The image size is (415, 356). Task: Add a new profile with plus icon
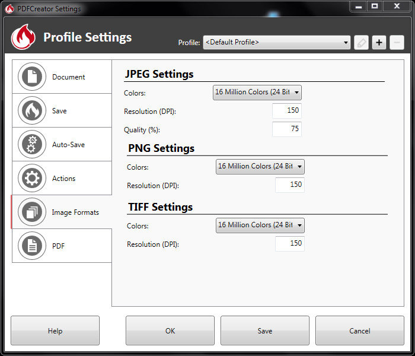coord(379,42)
